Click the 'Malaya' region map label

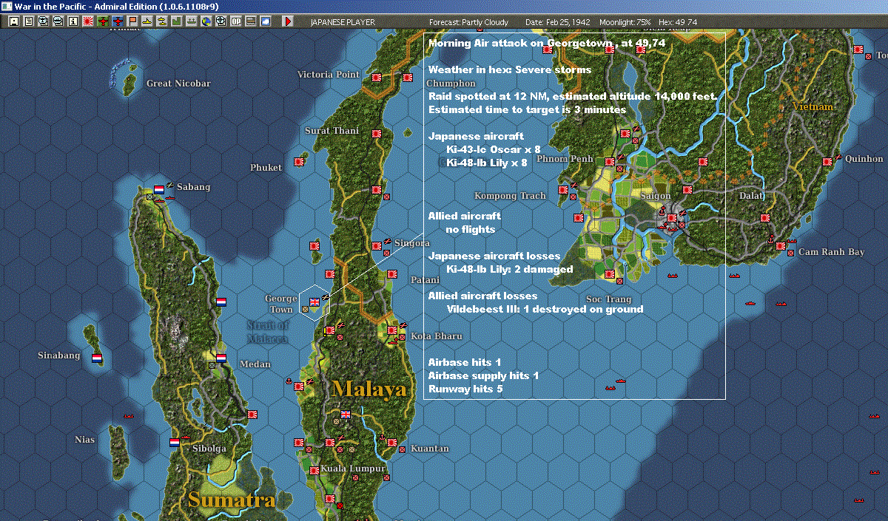coord(369,389)
